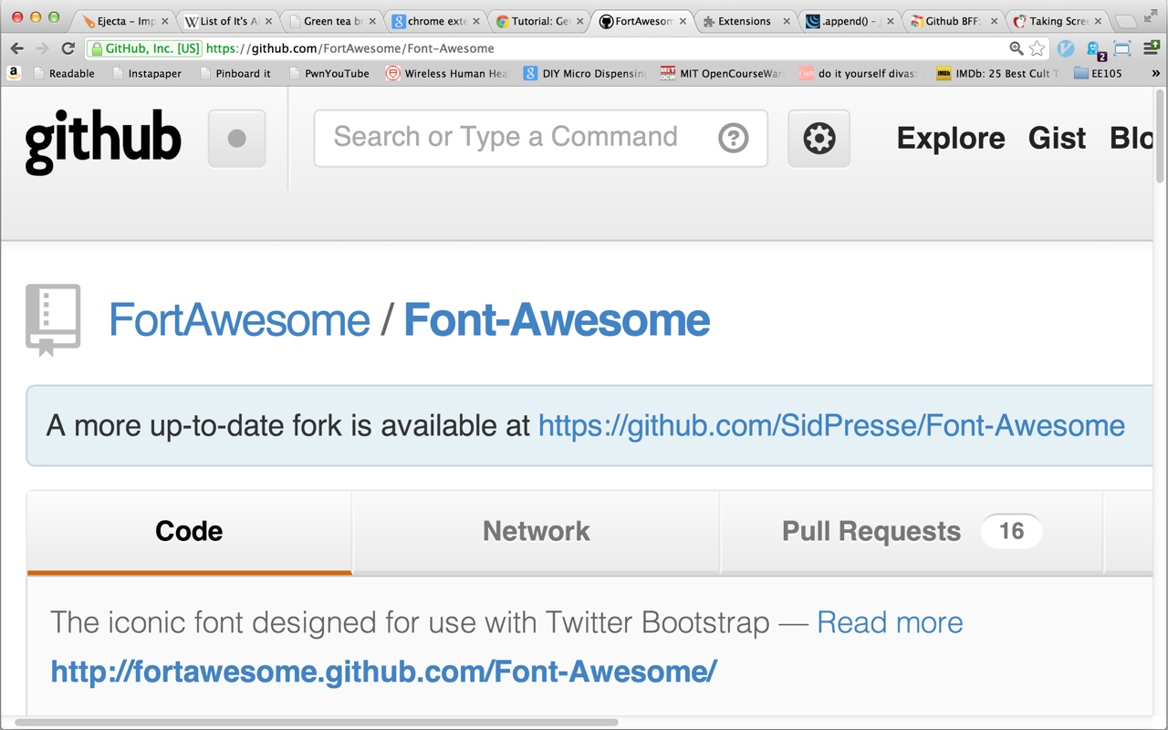Image resolution: width=1168 pixels, height=730 pixels.
Task: Expand the bookmarks overflow chevron
Action: pos(1156,73)
